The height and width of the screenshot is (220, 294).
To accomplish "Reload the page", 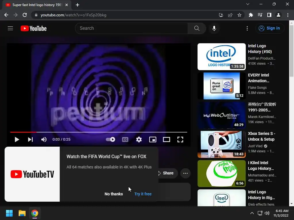I will tap(25, 15).
